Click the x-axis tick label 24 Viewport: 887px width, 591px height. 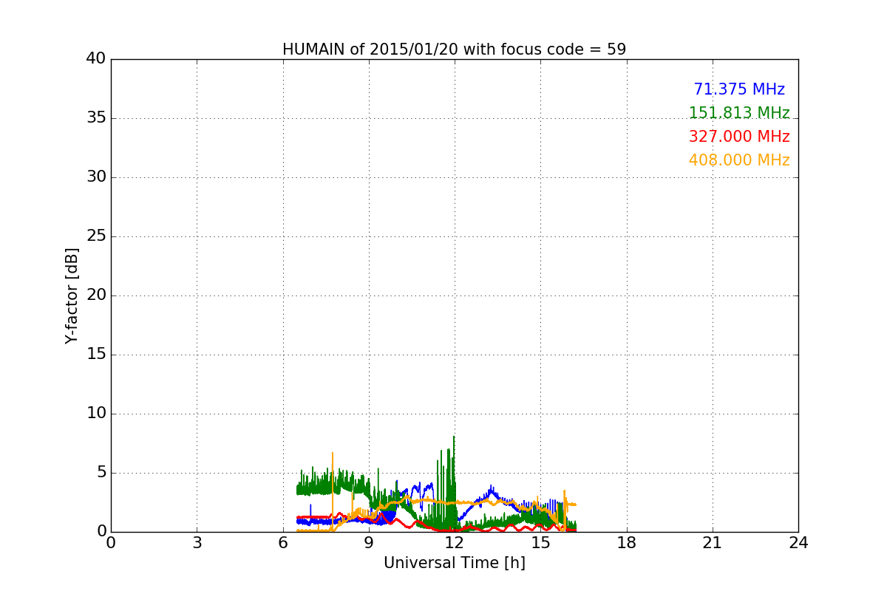(x=798, y=542)
